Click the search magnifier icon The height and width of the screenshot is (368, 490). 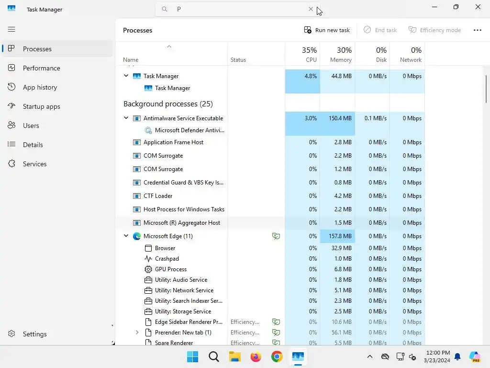click(165, 9)
